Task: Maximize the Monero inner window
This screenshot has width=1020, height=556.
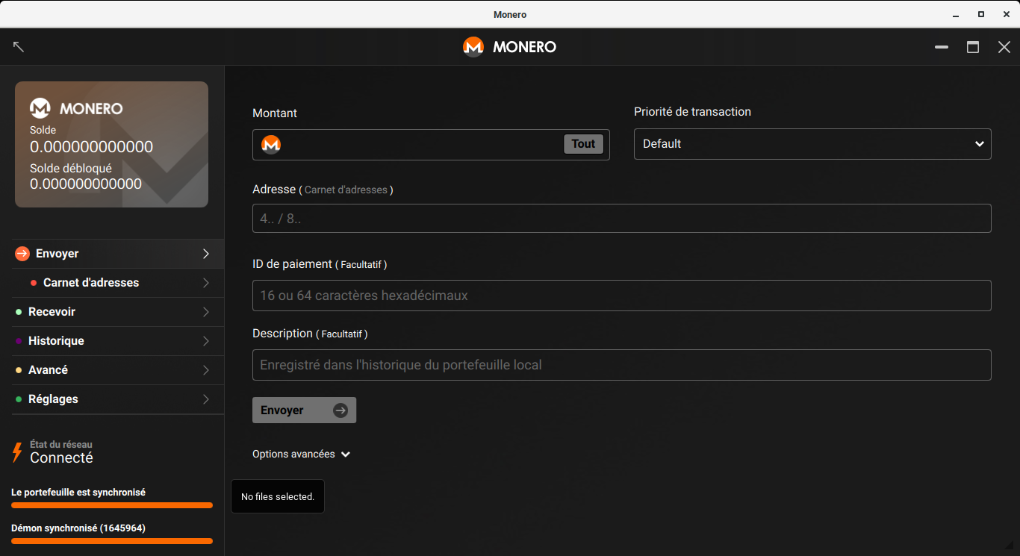Action: coord(973,47)
